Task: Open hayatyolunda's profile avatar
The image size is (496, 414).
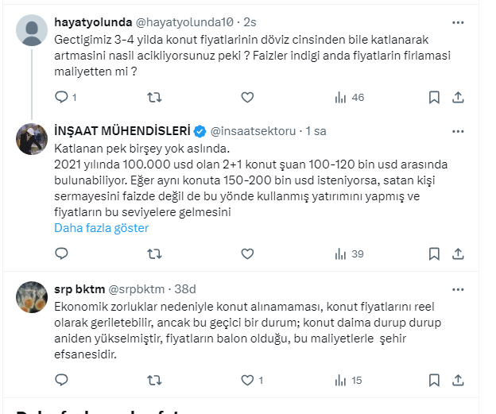Action: coord(33,32)
